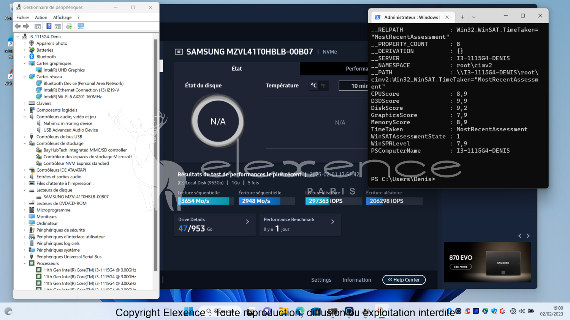This screenshot has width=570, height=320.
Task: Click the Back arrow in Device Manager toolbar
Action: click(17, 26)
